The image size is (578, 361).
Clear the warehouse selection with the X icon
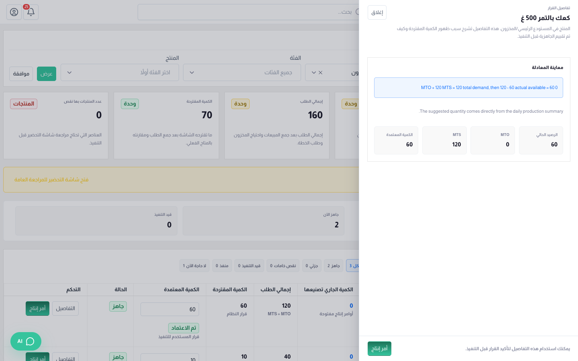point(320,73)
